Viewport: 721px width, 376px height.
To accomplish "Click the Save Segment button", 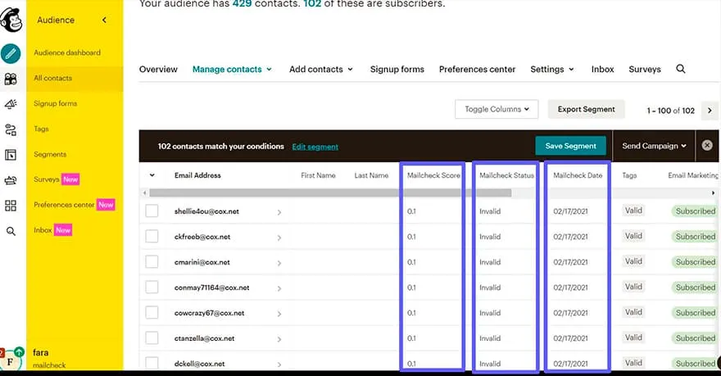I will [x=570, y=146].
